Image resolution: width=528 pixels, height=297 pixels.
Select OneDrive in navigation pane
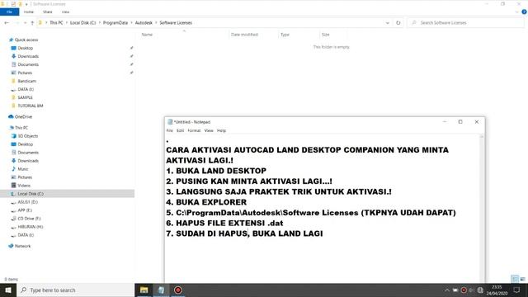[x=23, y=117]
